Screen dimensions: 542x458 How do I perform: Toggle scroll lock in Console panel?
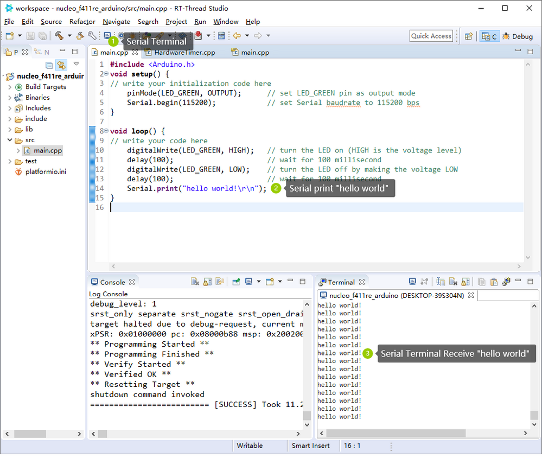coord(207,282)
